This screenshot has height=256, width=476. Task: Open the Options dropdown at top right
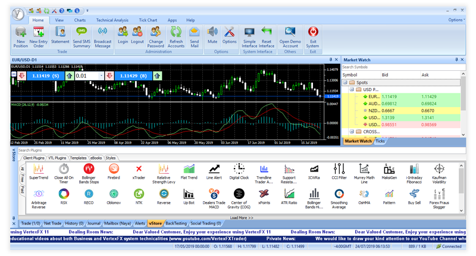tap(456, 20)
